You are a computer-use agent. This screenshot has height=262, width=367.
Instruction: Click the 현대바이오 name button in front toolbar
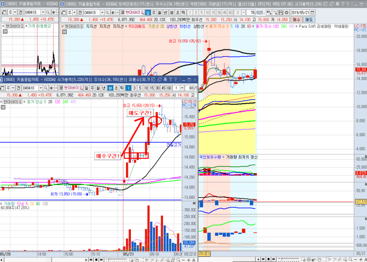(73, 88)
